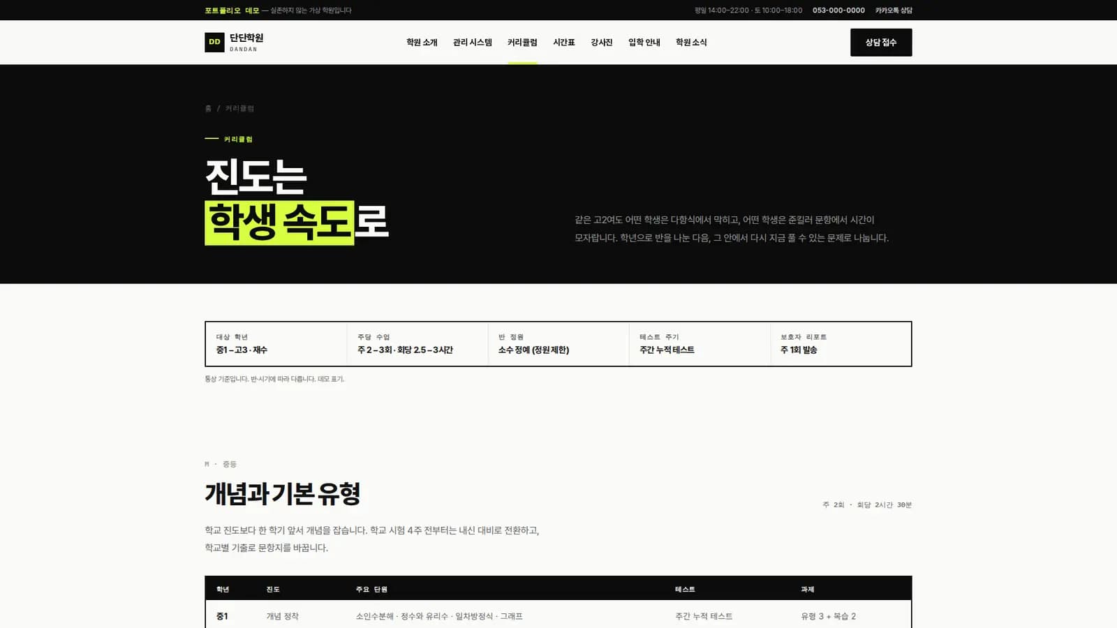Click the 포트폴리오 데모 notice text
1117x628 pixels.
click(x=232, y=10)
